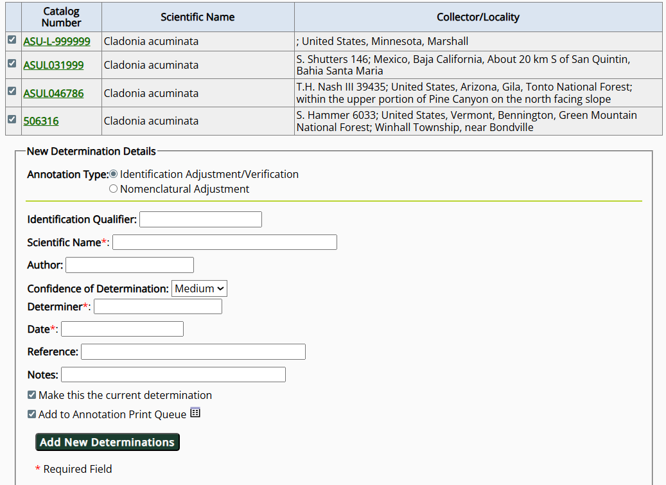Click the Identification Qualifier field
Viewport: 666px width, 485px height.
(200, 219)
